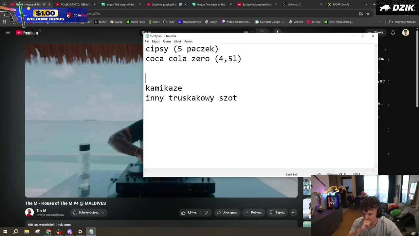This screenshot has height=236, width=419.
Task: Open the nudy bookmarks folder
Action: pos(169,22)
